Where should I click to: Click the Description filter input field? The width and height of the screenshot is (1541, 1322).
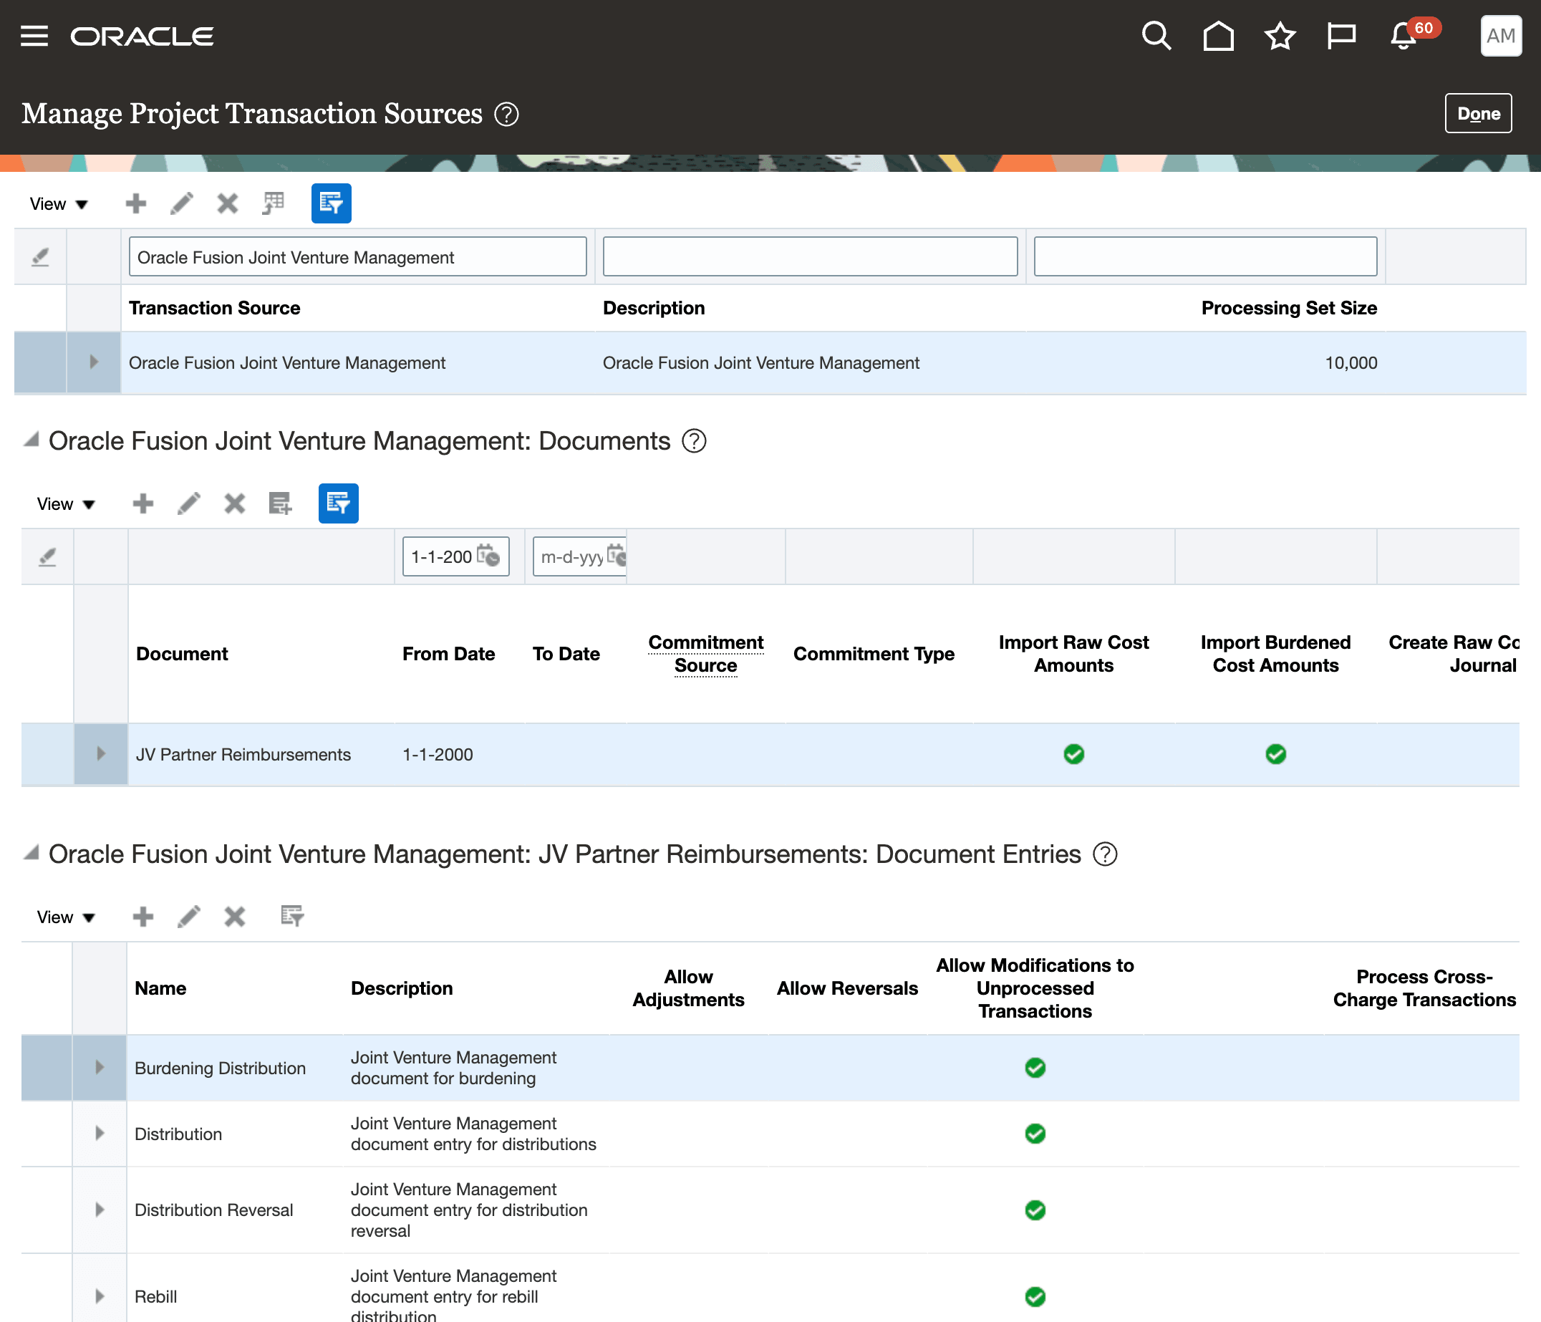(810, 256)
